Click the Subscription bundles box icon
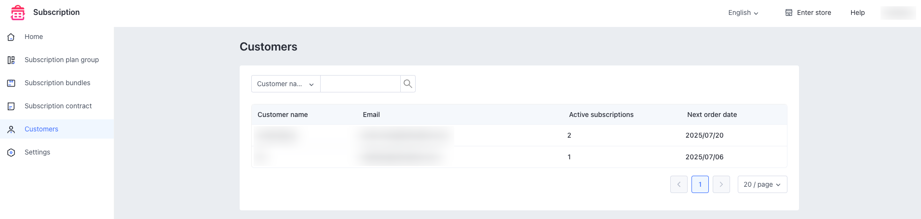Image resolution: width=921 pixels, height=219 pixels. [11, 83]
